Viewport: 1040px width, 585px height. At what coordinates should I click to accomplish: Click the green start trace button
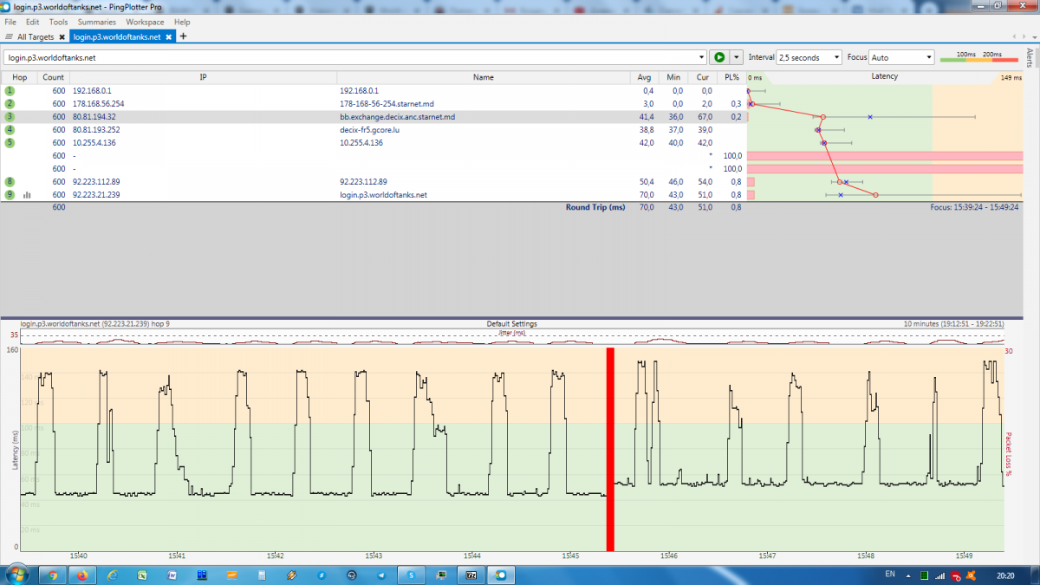(718, 57)
